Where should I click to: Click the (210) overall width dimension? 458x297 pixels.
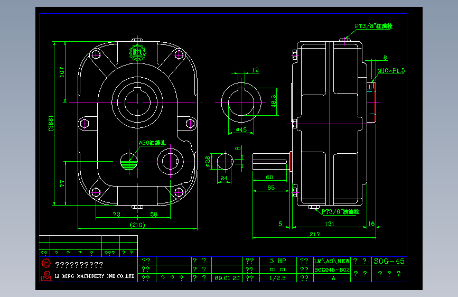pos(137,225)
